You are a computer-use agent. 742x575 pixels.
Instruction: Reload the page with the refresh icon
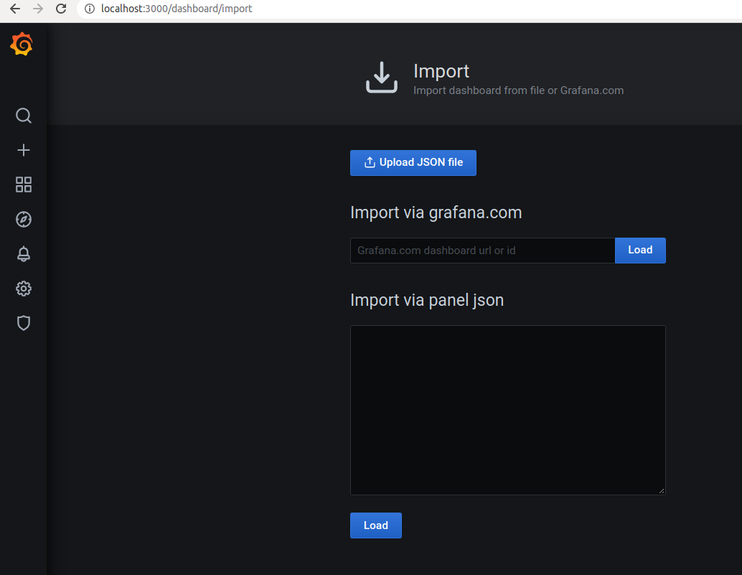click(x=61, y=9)
